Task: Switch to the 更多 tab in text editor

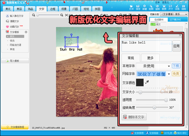Action: pyautogui.click(x=150, y=58)
